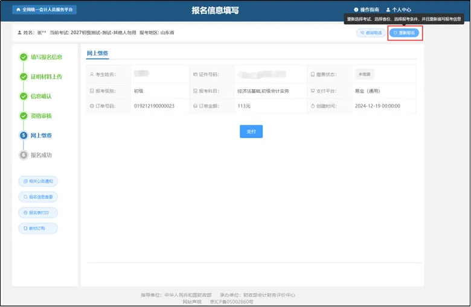Click icon beside 缴费状态 label
The width and height of the screenshot is (471, 307).
[x=313, y=74]
